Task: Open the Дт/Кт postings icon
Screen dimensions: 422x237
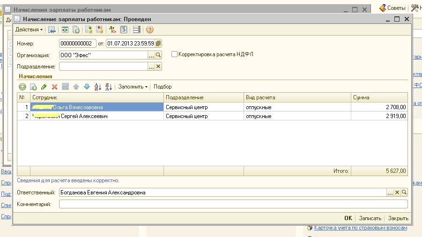Action: click(x=112, y=30)
